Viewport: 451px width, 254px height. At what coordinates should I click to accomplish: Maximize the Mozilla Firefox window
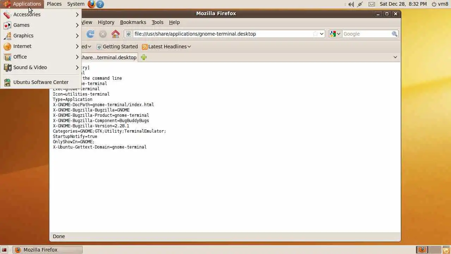[x=387, y=14]
